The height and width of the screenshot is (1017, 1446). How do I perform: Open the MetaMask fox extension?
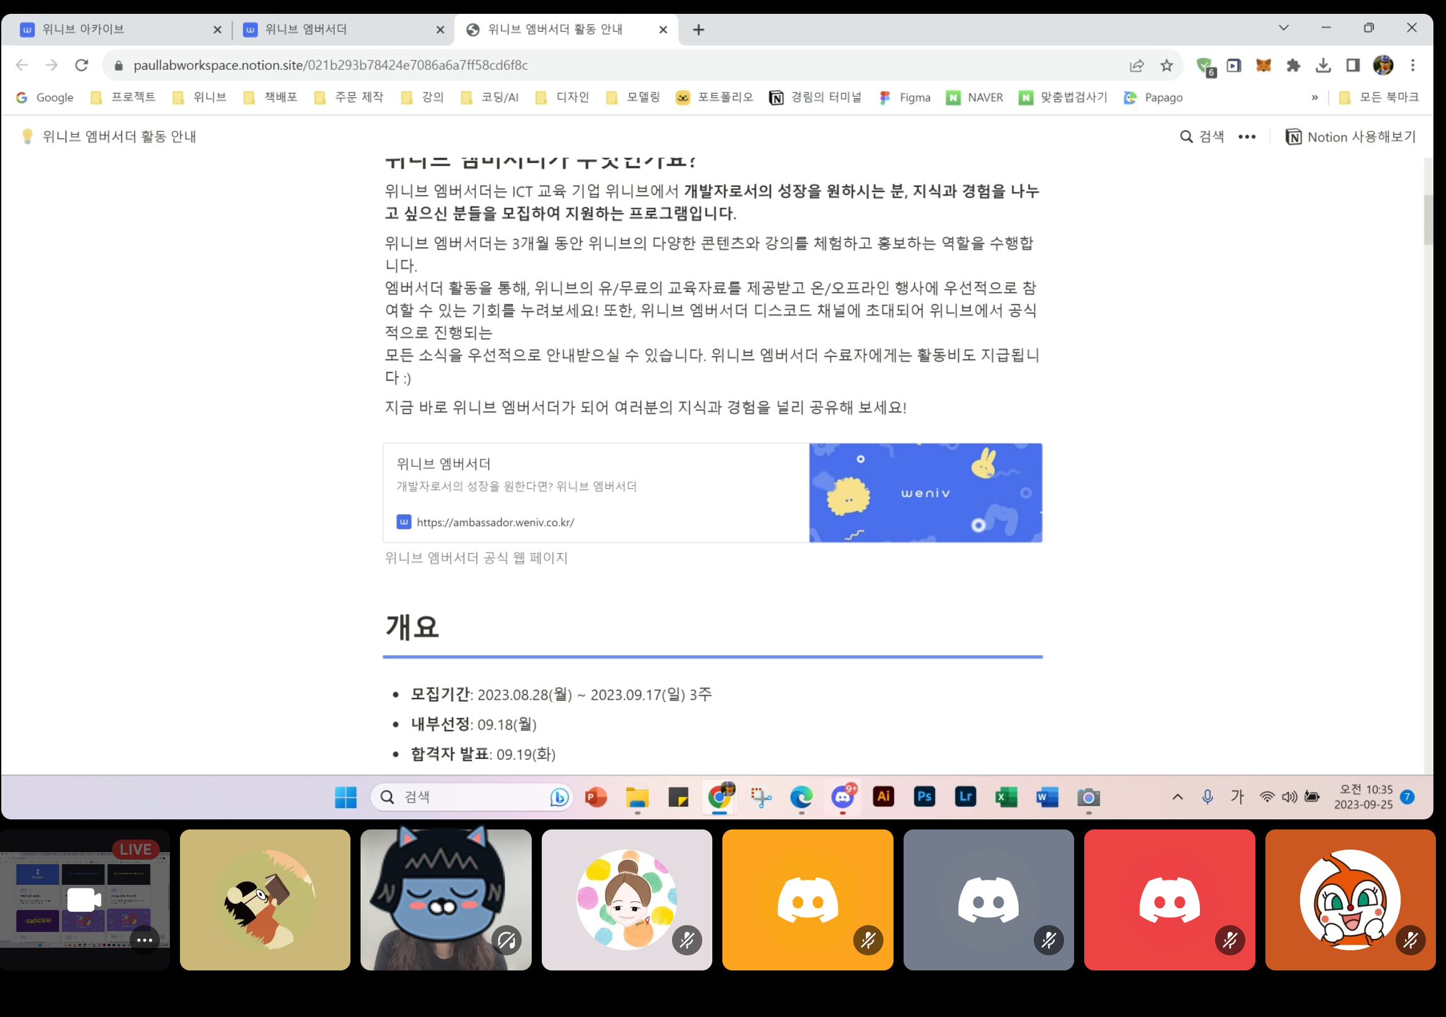(1264, 65)
